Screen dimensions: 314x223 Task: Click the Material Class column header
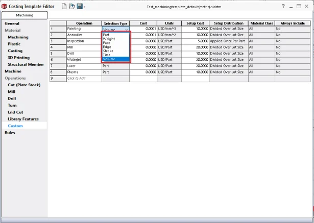click(261, 23)
